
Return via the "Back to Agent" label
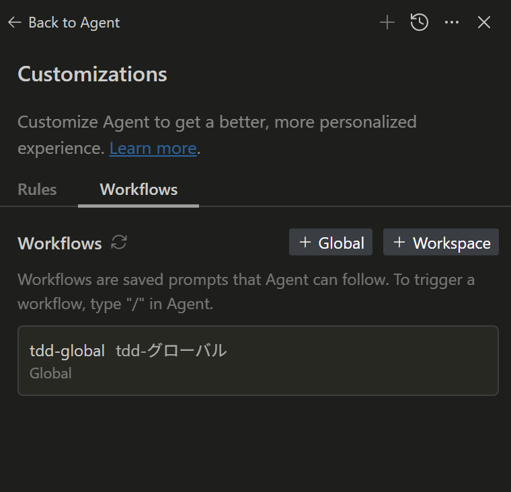pyautogui.click(x=74, y=23)
